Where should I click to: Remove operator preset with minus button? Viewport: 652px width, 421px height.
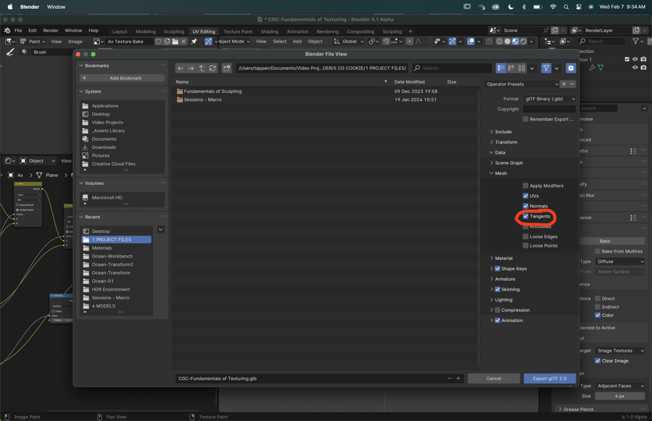point(572,84)
